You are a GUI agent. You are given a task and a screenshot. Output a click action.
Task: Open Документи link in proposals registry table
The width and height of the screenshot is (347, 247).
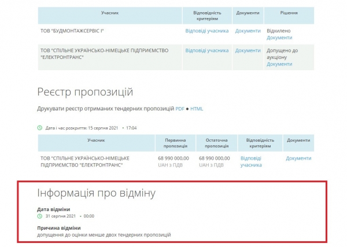pyautogui.click(x=298, y=158)
